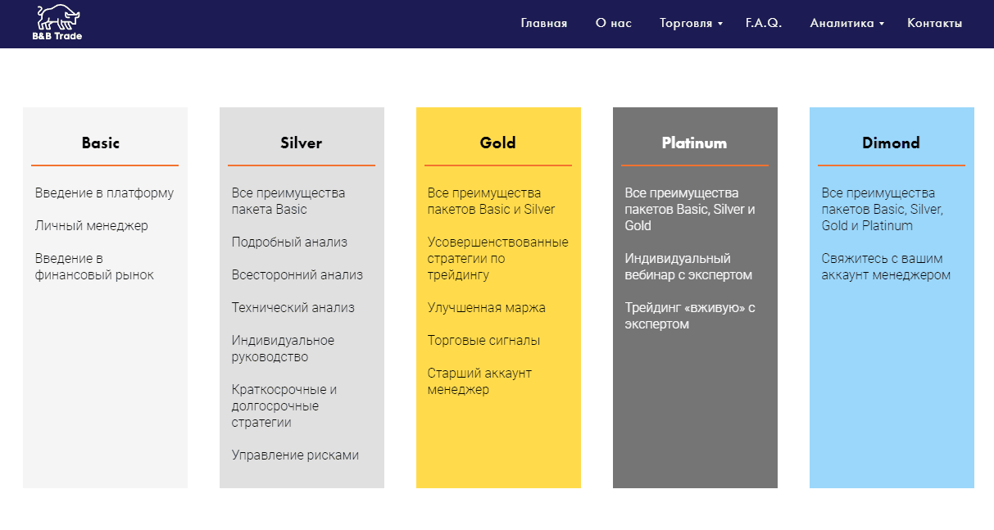Go to the О нас page
Image resolution: width=994 pixels, height=530 pixels.
[613, 23]
